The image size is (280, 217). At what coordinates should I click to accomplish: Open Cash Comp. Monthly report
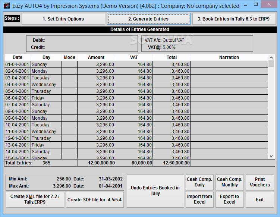tap(229, 182)
